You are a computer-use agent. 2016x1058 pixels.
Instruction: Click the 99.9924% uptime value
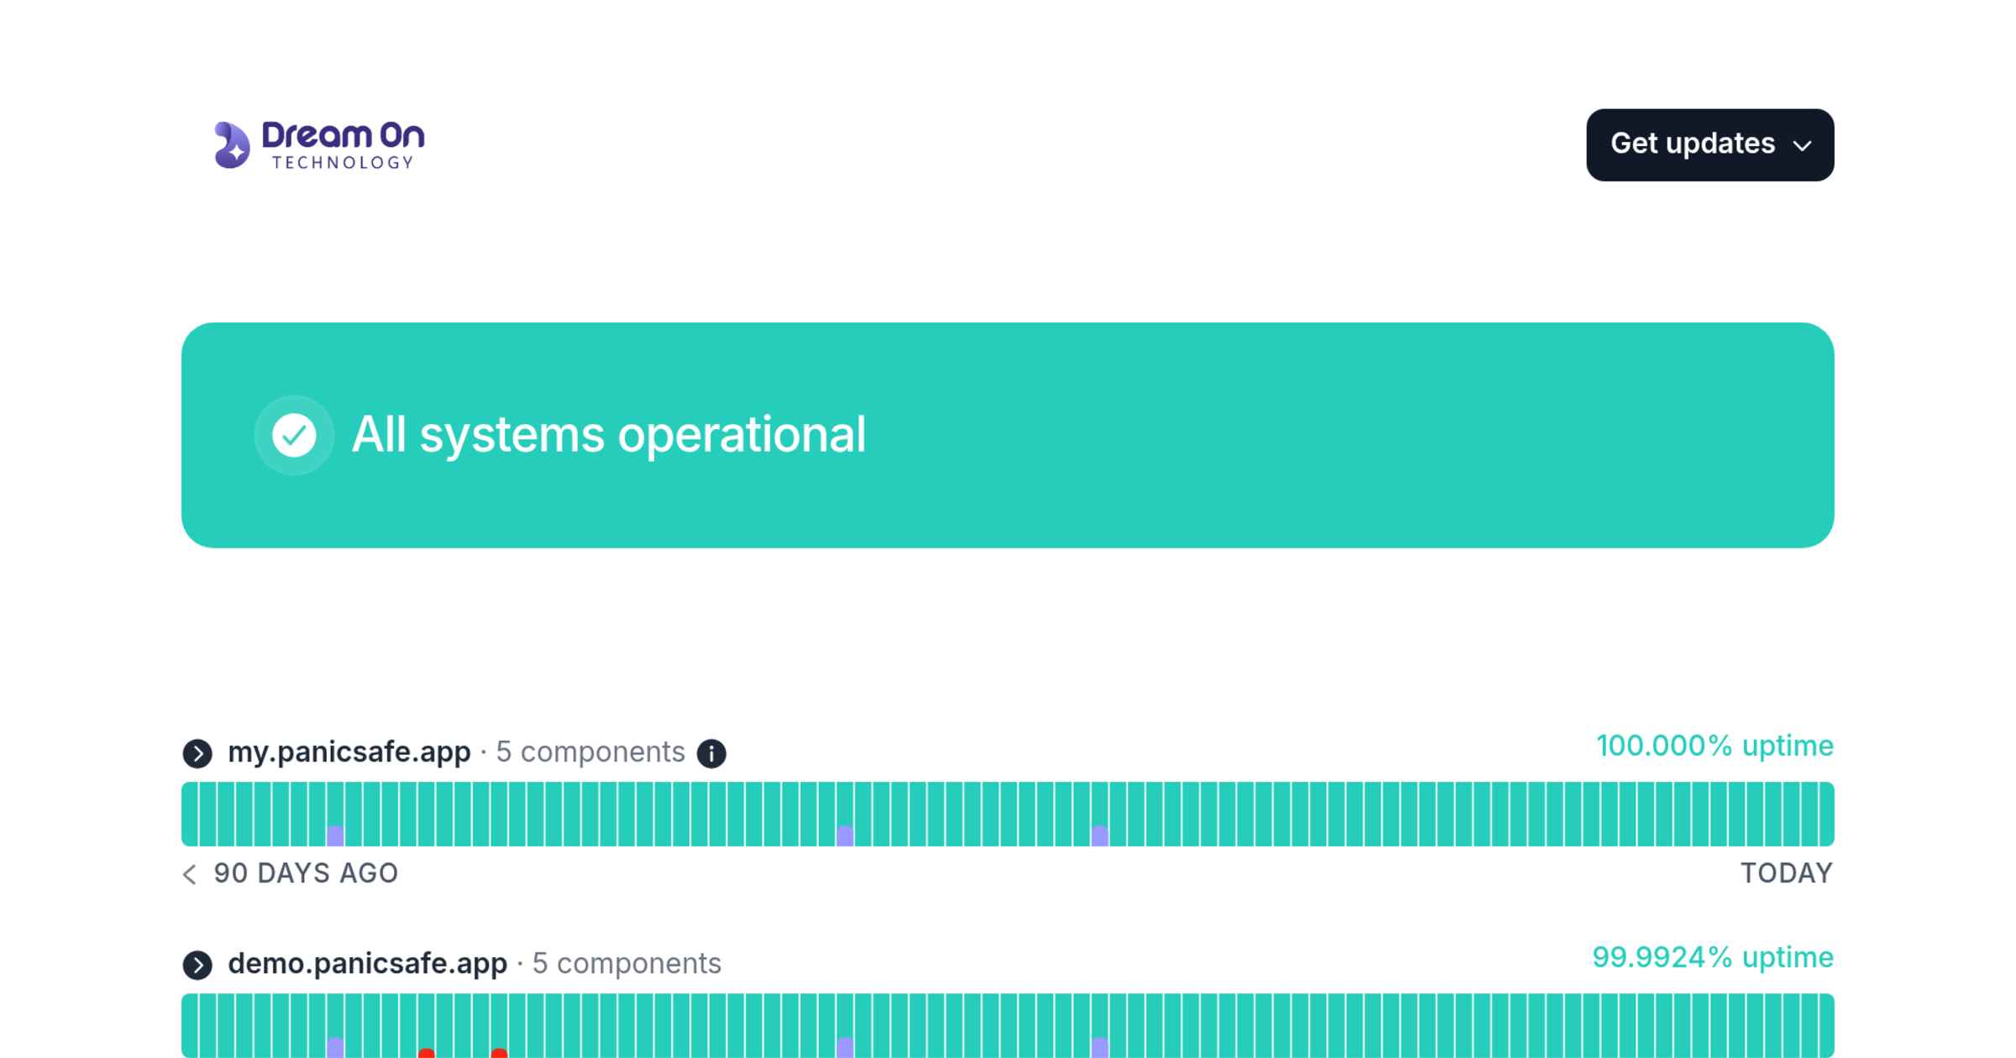(x=1713, y=957)
